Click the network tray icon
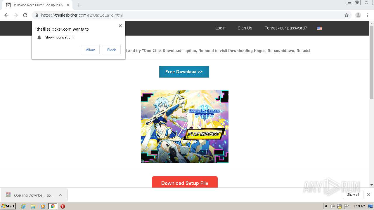The width and height of the screenshot is (374, 210). [x=339, y=206]
